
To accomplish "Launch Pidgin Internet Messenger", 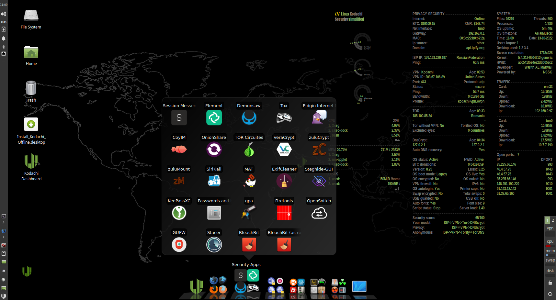I will (x=319, y=117).
